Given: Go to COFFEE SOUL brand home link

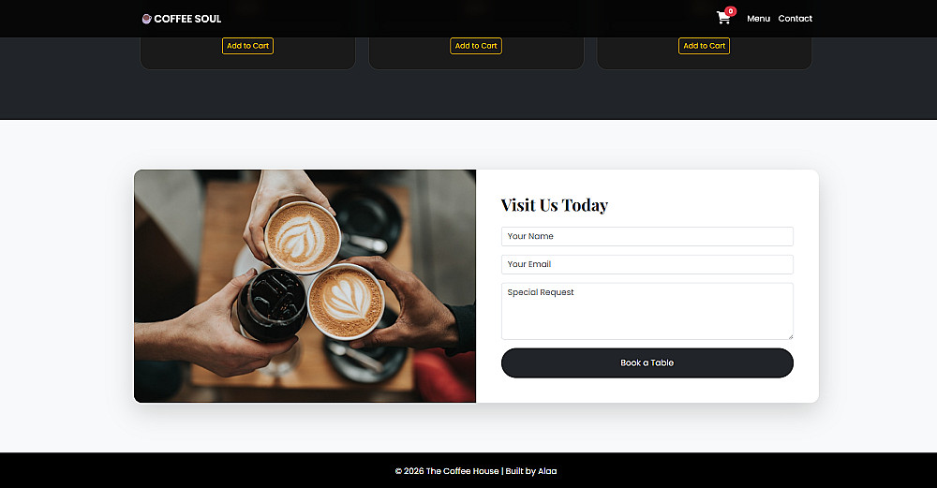Looking at the screenshot, I should [x=182, y=19].
